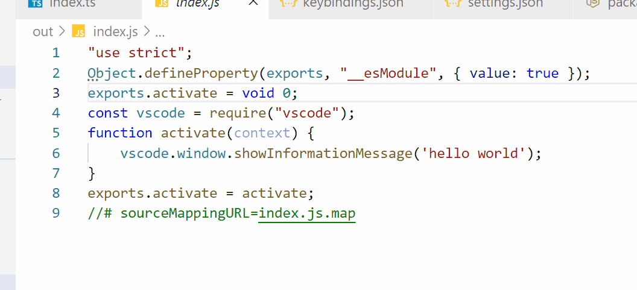This screenshot has height=290, width=637.
Task: Click the JS icon in the breadcrumb
Action: pos(78,32)
